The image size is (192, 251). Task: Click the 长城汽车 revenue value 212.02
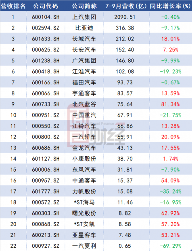coord(125,39)
